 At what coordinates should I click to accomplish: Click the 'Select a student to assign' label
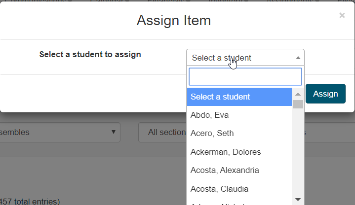pyautogui.click(x=90, y=54)
